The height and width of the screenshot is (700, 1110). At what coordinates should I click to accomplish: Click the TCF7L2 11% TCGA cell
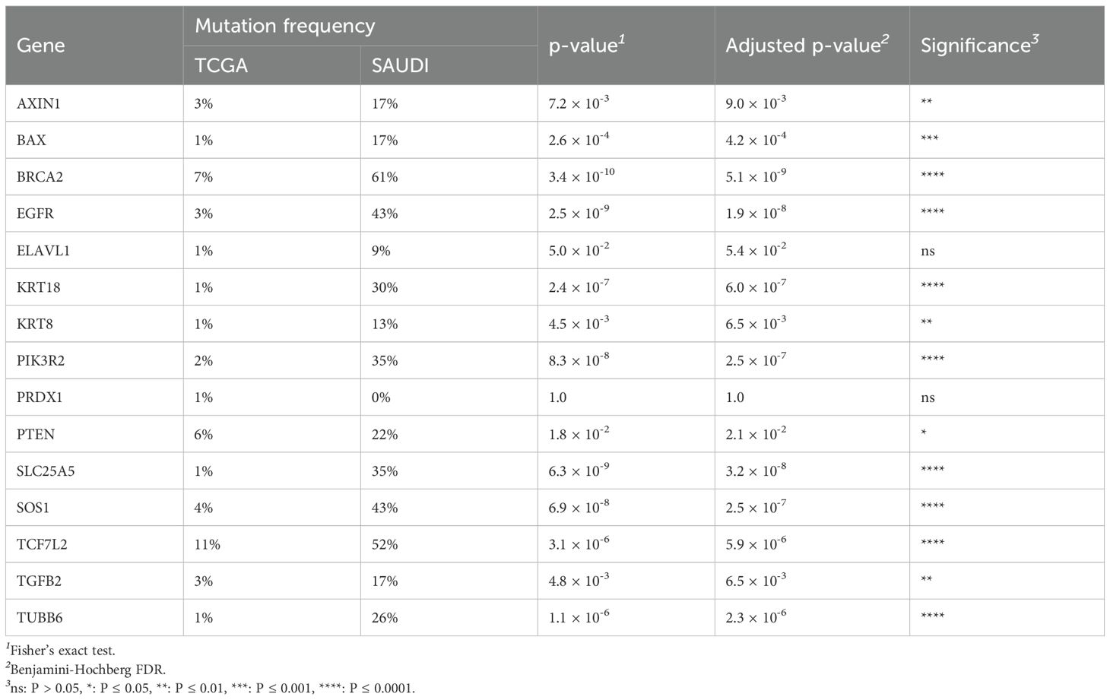pyautogui.click(x=207, y=545)
